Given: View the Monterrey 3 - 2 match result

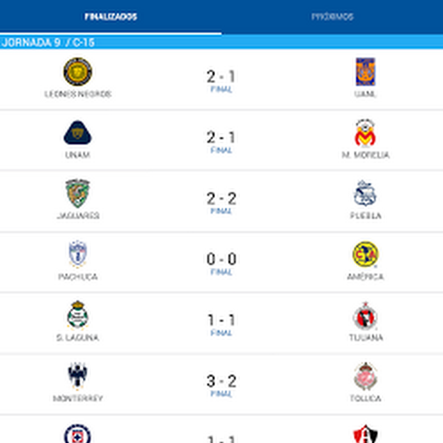Looking at the screenshot, I should 221,382.
